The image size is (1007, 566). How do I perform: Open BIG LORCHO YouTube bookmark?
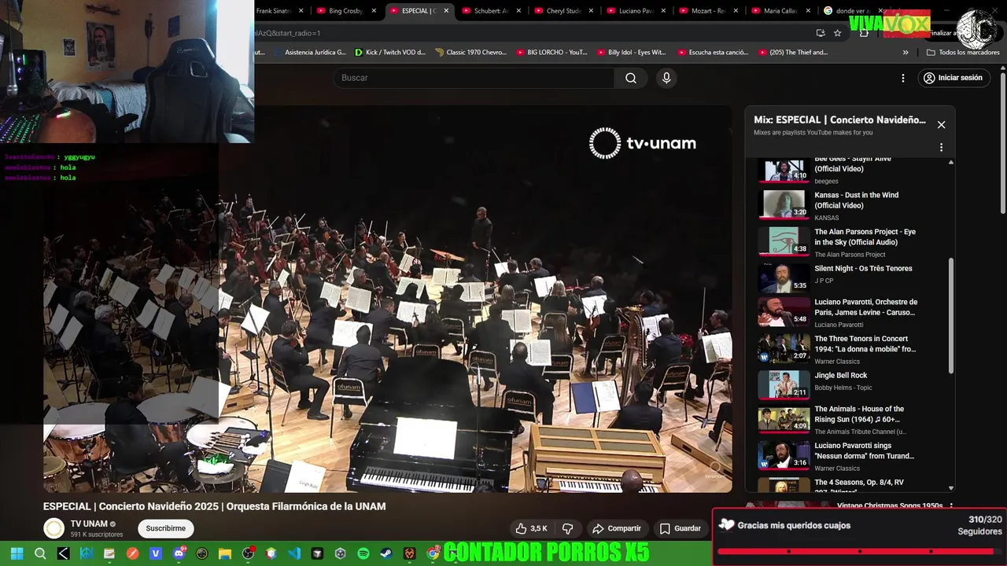tap(551, 53)
